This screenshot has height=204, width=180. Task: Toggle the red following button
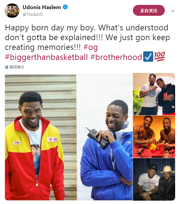pyautogui.click(x=149, y=10)
